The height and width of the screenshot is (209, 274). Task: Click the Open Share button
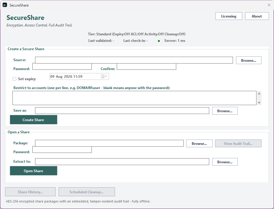[x=34, y=171]
